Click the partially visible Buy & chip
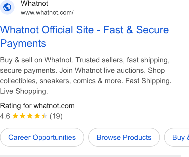 [177, 137]
